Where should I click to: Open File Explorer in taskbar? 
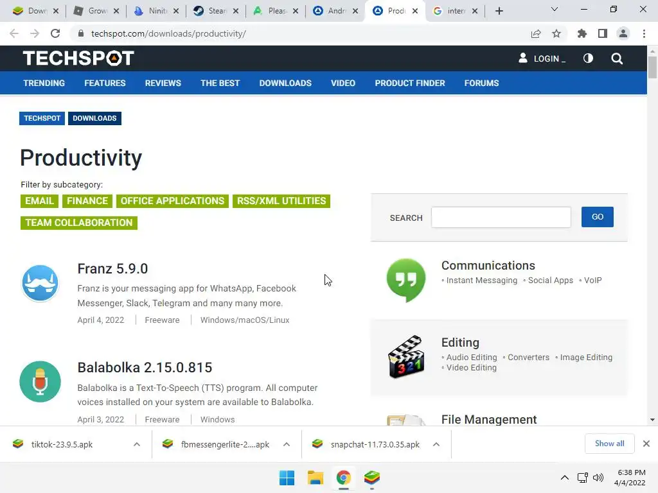[x=315, y=478]
